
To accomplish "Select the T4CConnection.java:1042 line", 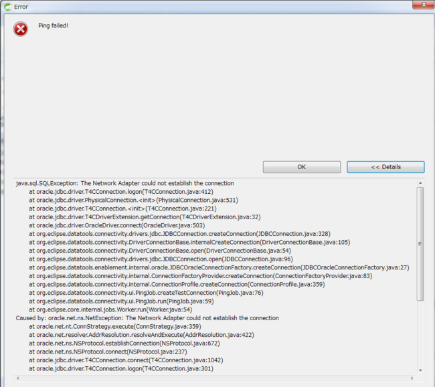I will click(x=126, y=360).
